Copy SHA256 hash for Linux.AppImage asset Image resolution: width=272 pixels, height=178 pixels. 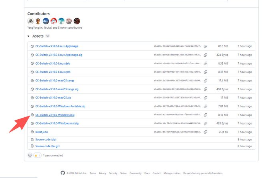[206, 46]
